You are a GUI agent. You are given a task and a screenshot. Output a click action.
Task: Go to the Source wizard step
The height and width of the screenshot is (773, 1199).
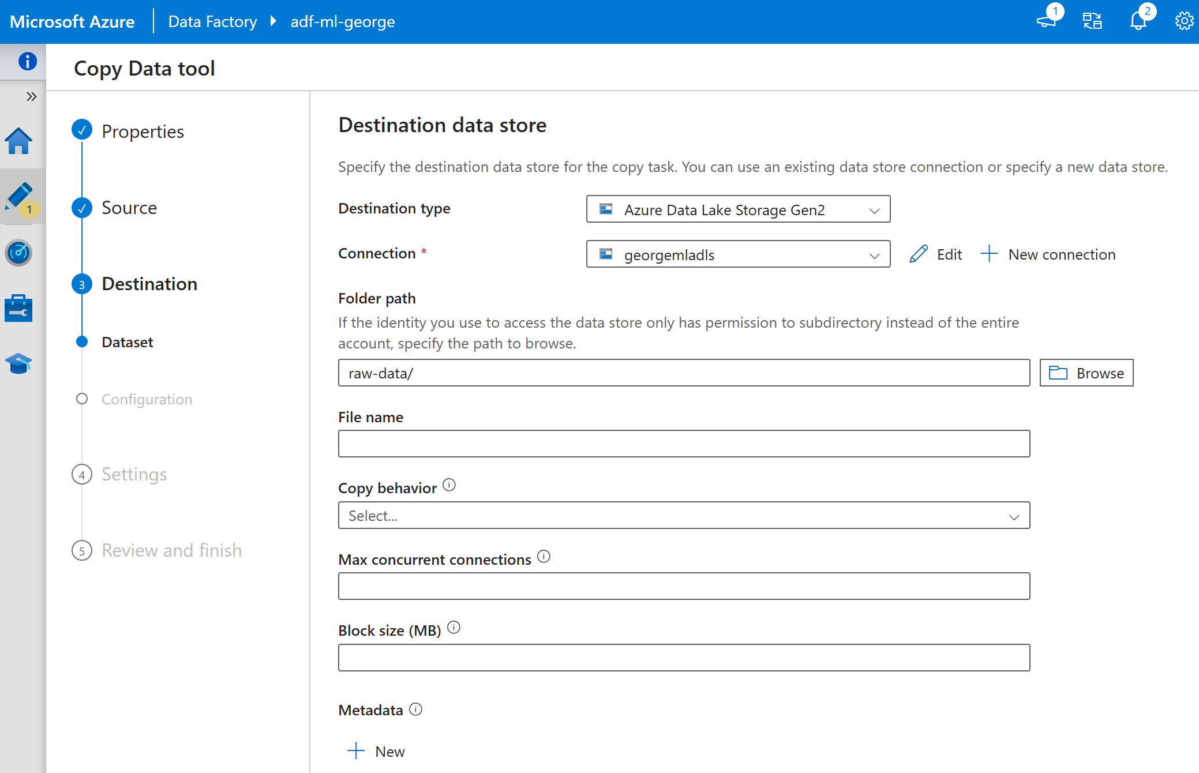pos(129,208)
